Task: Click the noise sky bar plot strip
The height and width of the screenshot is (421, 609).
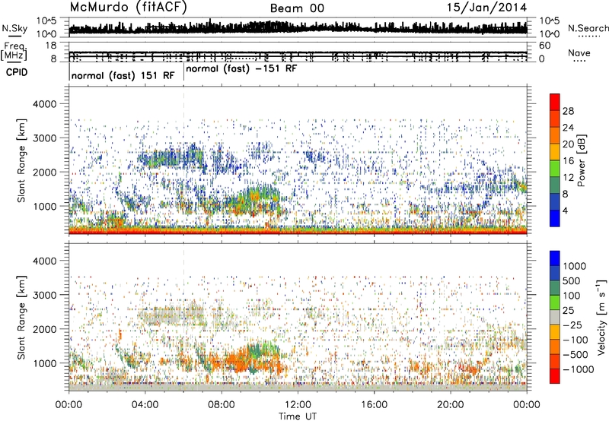Action: (298, 27)
